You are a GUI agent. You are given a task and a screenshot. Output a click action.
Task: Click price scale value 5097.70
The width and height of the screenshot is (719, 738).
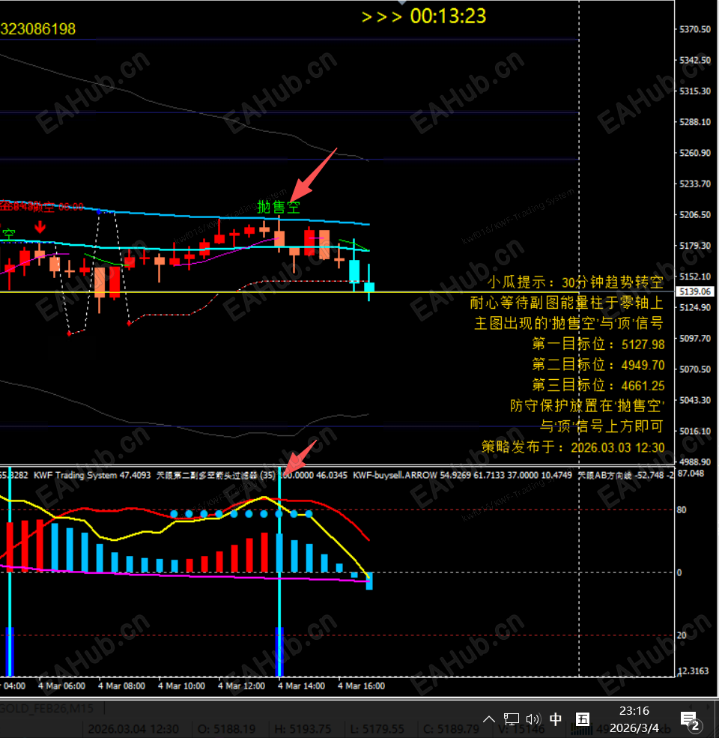[695, 339]
